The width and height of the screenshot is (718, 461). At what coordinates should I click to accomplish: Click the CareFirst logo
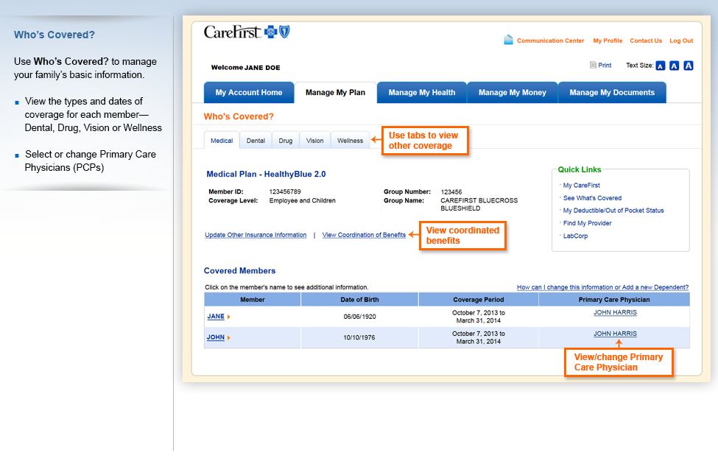247,32
